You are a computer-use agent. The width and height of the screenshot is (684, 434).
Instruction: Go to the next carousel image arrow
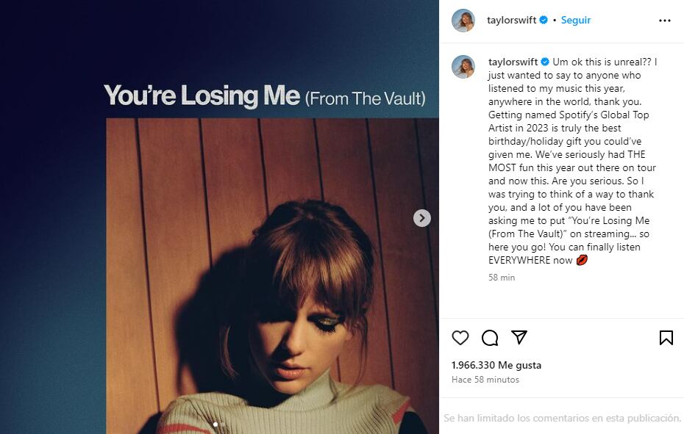[x=422, y=218]
